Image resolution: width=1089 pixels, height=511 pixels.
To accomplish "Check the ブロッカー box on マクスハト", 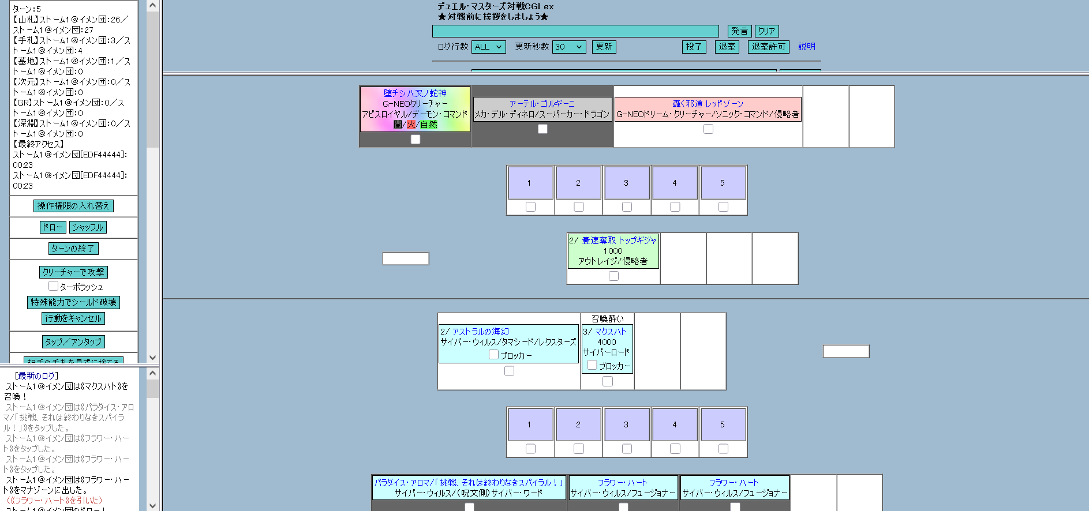I will [592, 365].
